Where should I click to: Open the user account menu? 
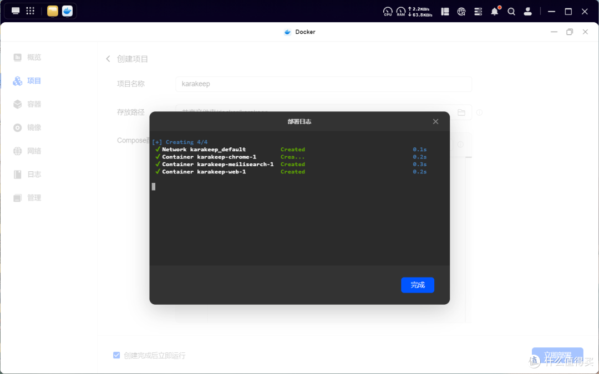tap(528, 11)
